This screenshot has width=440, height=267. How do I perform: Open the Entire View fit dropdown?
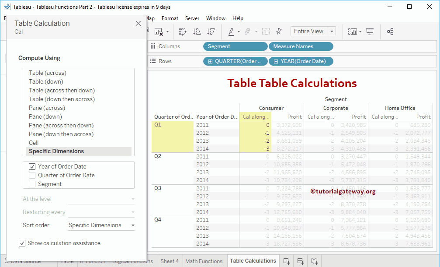pos(331,31)
